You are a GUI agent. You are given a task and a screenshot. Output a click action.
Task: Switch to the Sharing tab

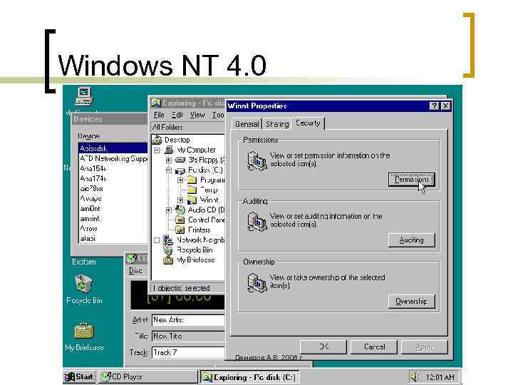277,124
